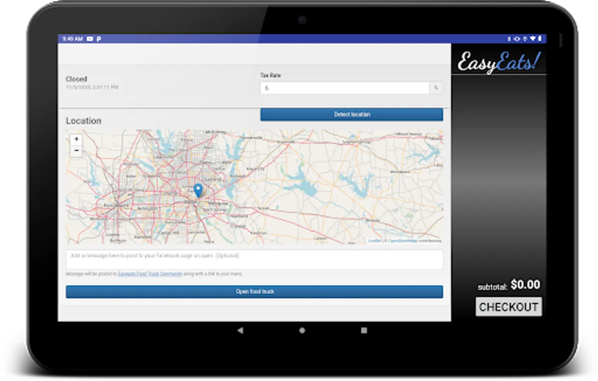The width and height of the screenshot is (598, 381).
Task: Select the $0.00 subtotal amount
Action: (525, 284)
